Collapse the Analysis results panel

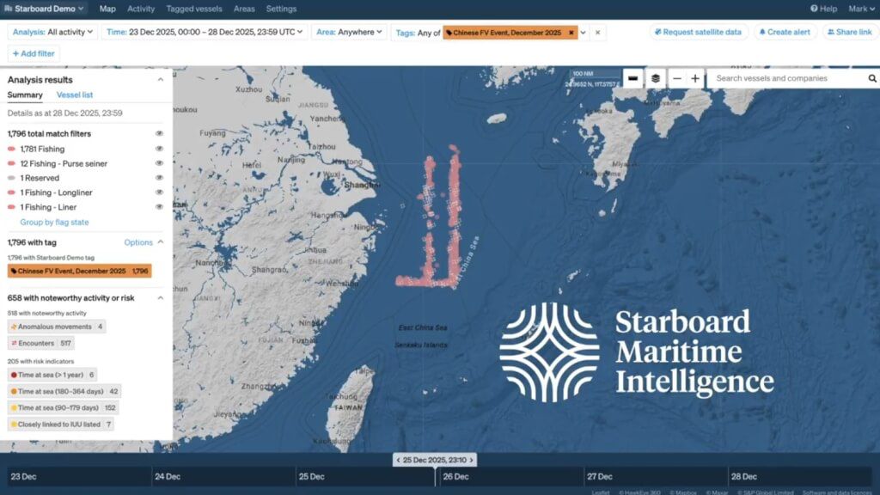(x=160, y=80)
